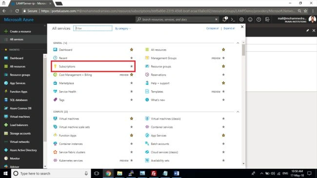Open By category dropdown
Screen dimensions: 317x178
point(123,28)
